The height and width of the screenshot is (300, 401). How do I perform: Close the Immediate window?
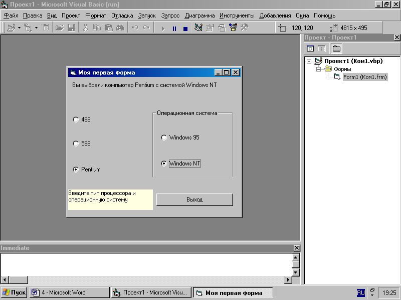297,247
